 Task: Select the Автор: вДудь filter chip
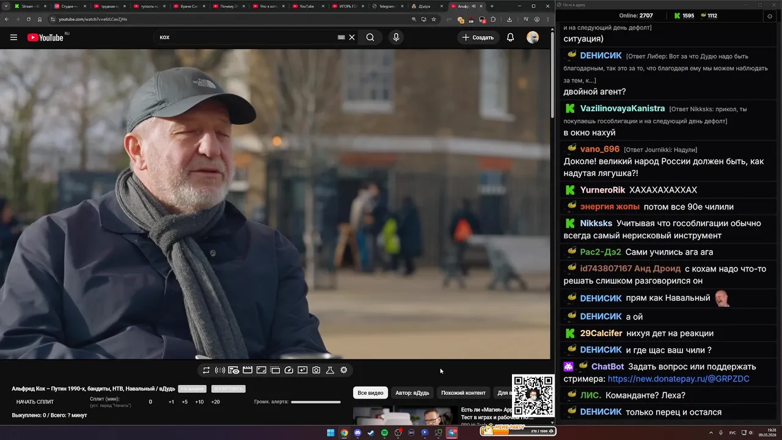click(x=412, y=393)
